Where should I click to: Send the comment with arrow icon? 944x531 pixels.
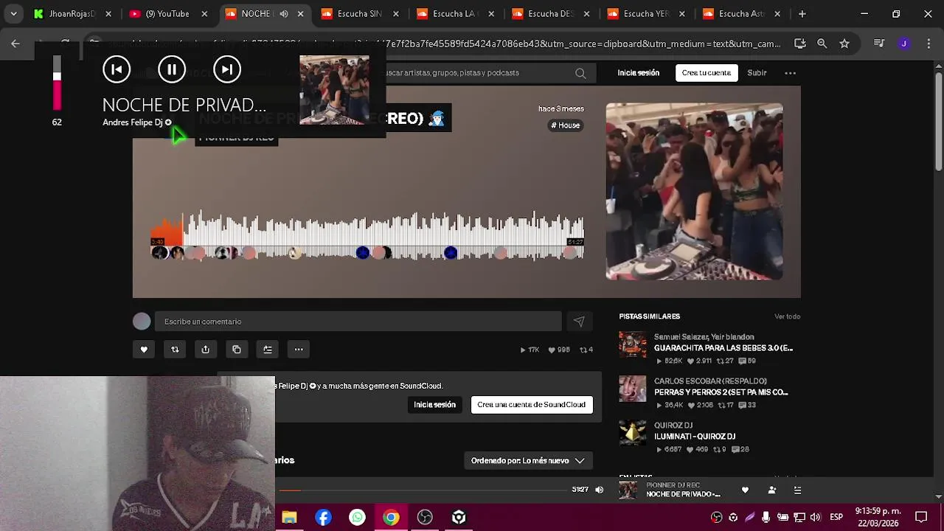[579, 322]
